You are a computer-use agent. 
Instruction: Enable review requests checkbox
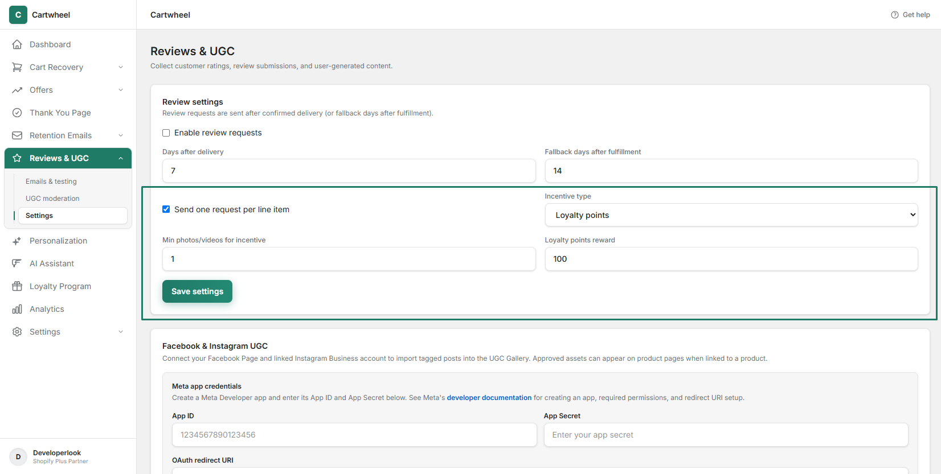[166, 133]
